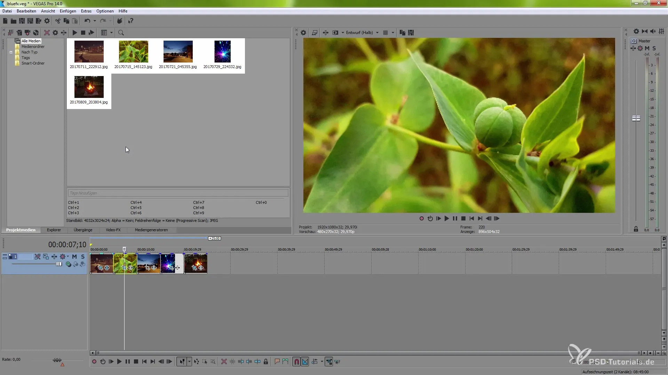Open Views dropdown arrow in Project Media
668x375 pixels.
tap(111, 33)
